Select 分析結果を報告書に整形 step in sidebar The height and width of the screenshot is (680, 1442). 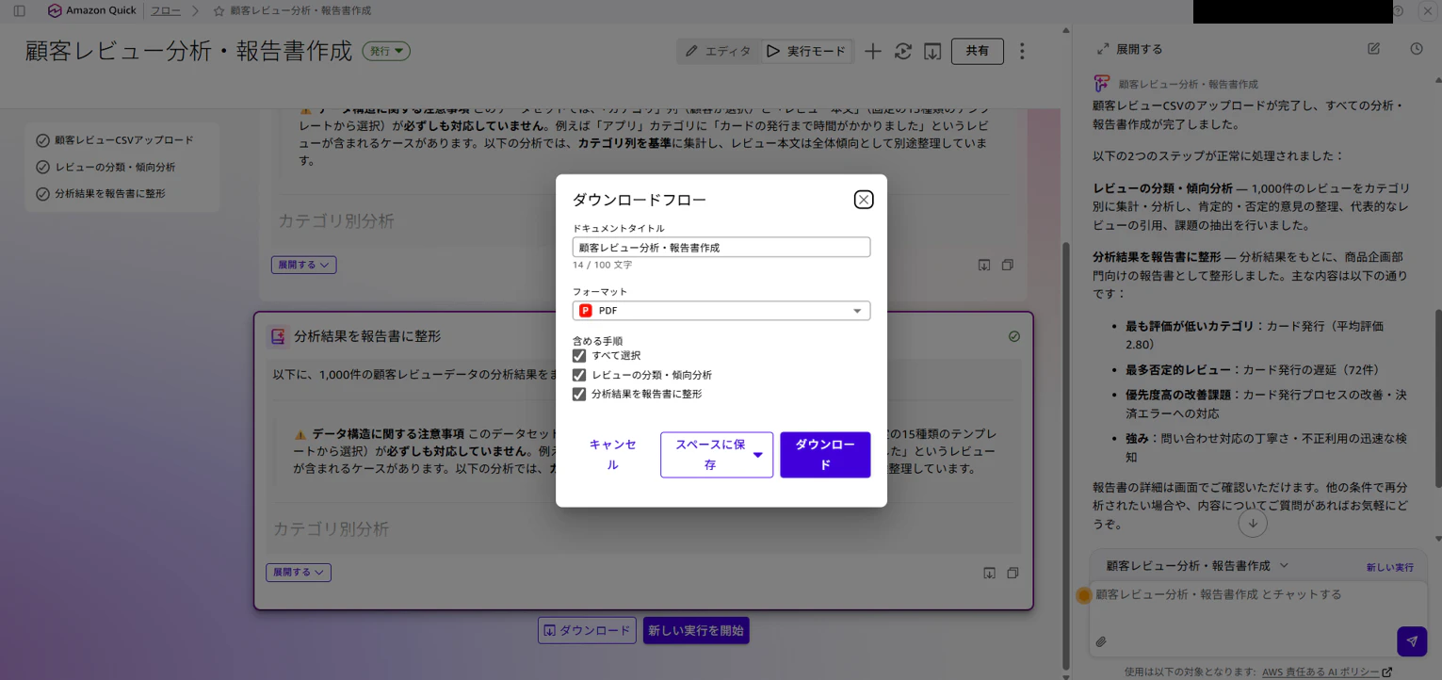click(x=101, y=193)
